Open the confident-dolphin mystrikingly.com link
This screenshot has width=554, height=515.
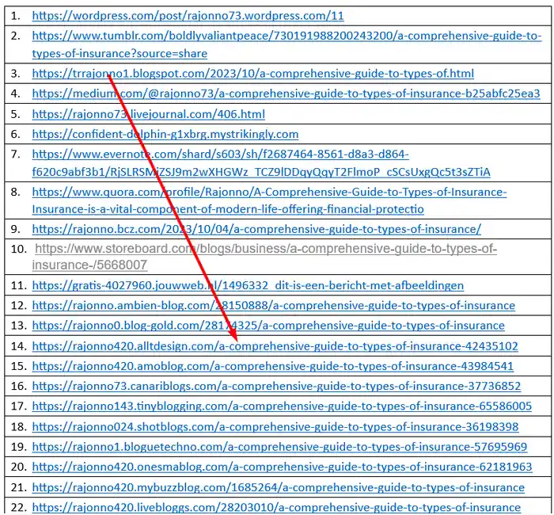click(165, 135)
